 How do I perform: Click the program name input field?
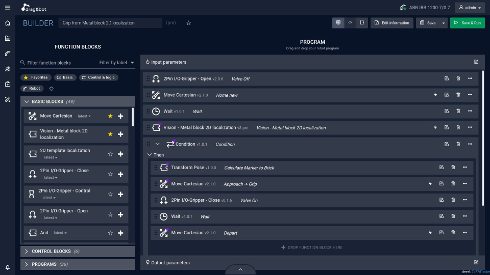point(110,23)
